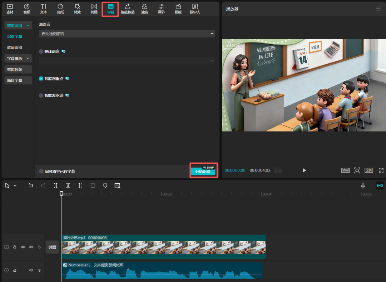Switch to the 文本 text tab

click(x=44, y=9)
